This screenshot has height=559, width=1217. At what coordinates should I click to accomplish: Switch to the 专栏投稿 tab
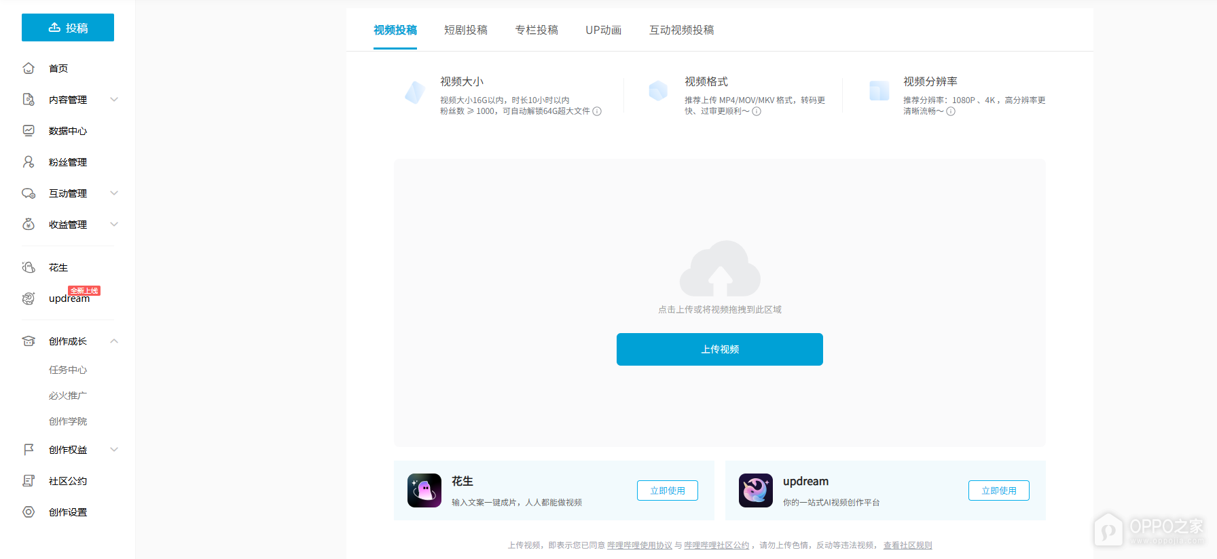(537, 30)
